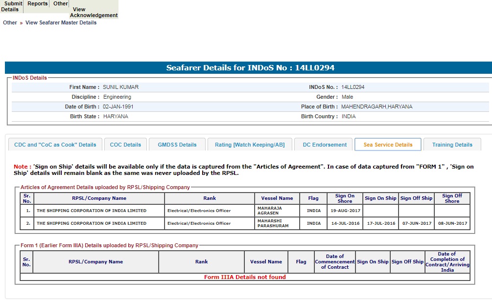The width and height of the screenshot is (492, 300).
Task: Select the Sea Service Details tab
Action: coord(388,145)
